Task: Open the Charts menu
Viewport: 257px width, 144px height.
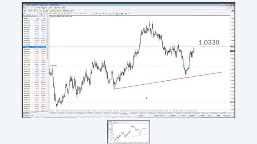Action: (44, 8)
